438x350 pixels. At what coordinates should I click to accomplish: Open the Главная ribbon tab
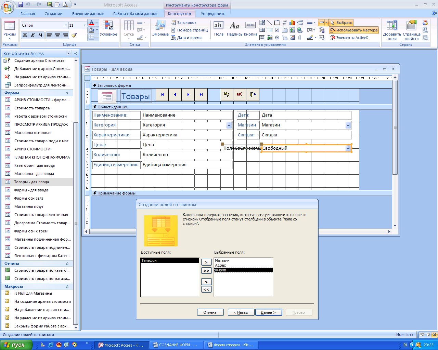[x=28, y=14]
